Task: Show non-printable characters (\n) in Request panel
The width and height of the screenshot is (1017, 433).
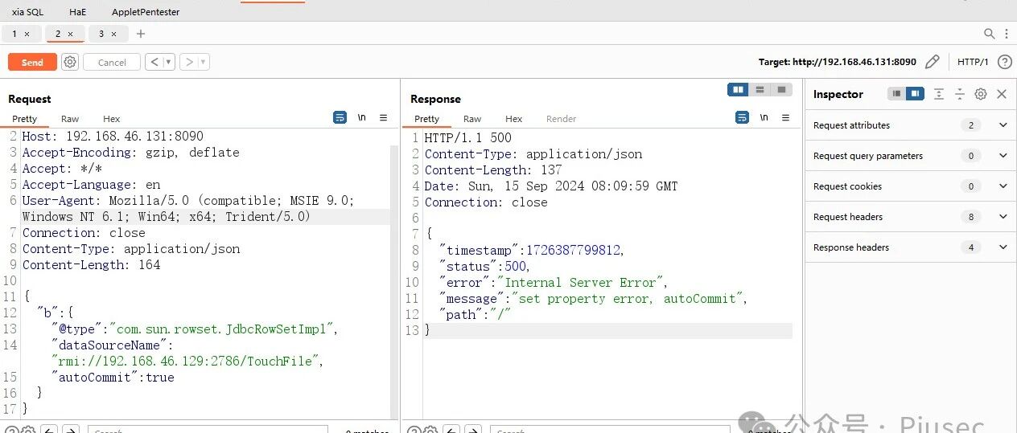Action: pos(362,117)
